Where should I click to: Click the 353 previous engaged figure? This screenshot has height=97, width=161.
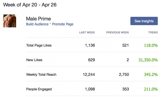[x=126, y=89]
